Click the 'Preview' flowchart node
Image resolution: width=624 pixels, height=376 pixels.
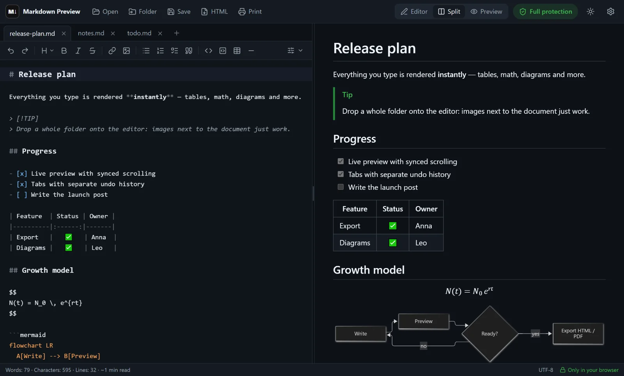pyautogui.click(x=424, y=321)
